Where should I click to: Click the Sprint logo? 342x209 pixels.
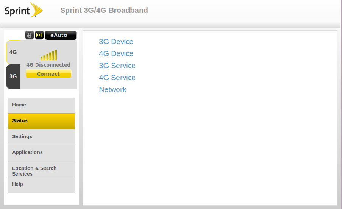(23, 10)
